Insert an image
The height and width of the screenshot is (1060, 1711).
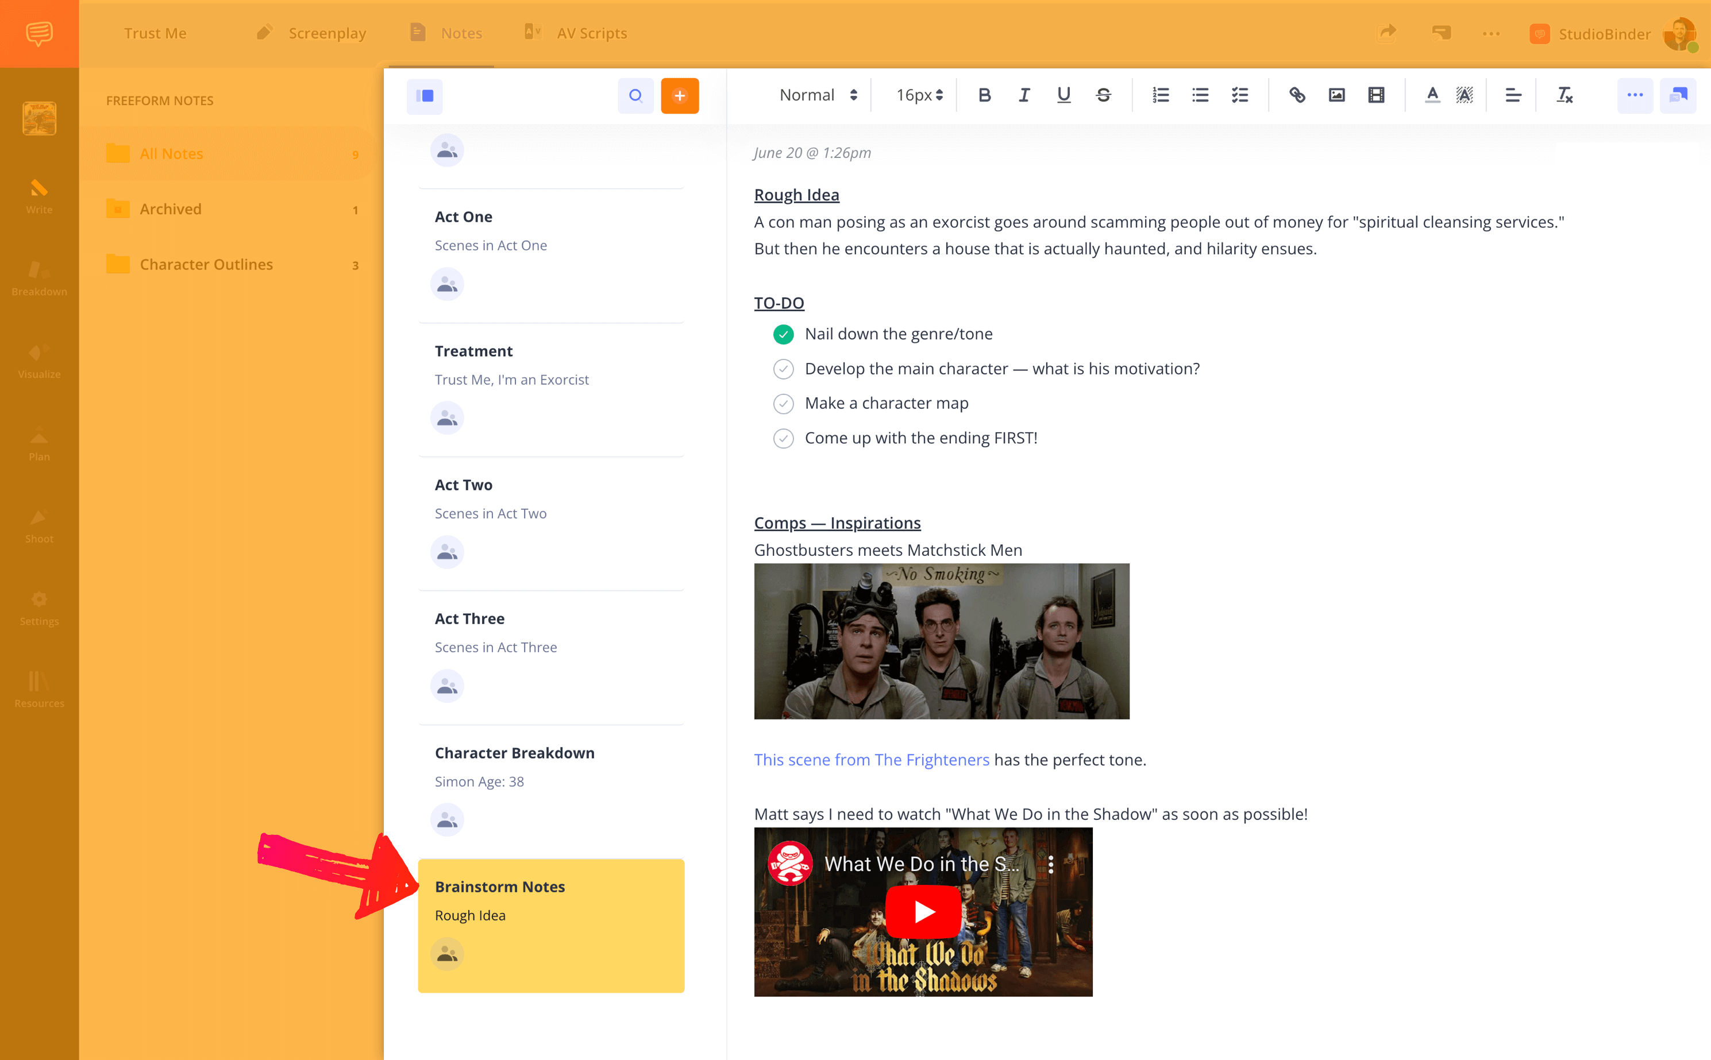tap(1337, 95)
